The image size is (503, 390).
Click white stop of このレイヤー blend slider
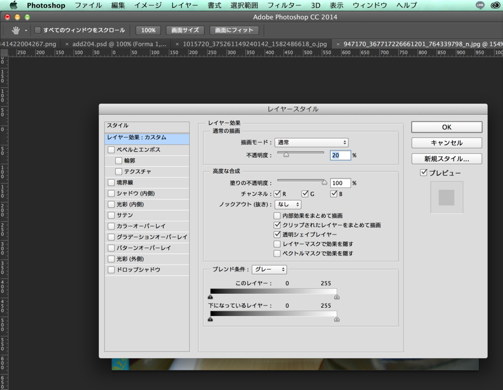click(x=336, y=297)
